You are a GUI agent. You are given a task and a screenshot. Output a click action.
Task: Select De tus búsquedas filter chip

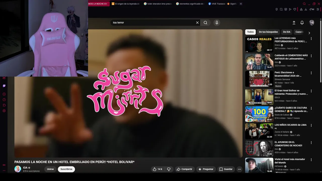268,32
